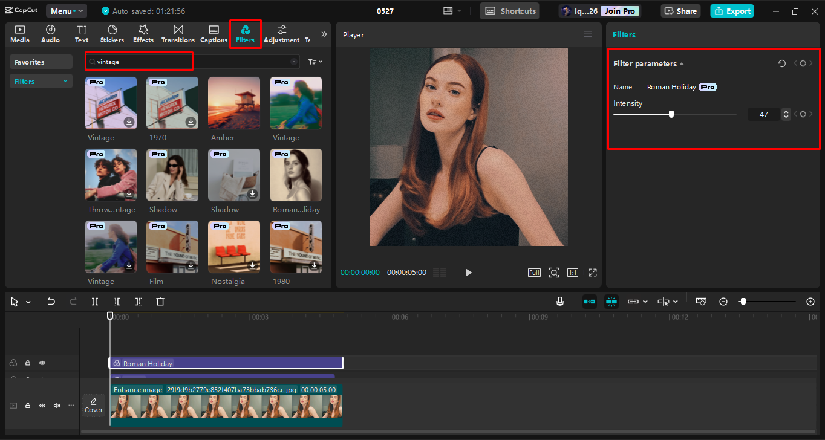This screenshot has width=825, height=440.
Task: Click the Export button
Action: point(732,10)
